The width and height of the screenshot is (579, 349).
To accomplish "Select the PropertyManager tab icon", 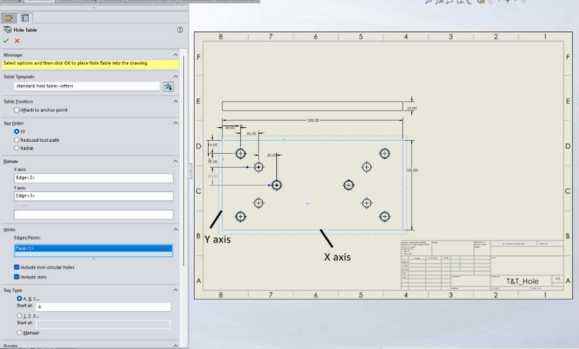I will pyautogui.click(x=25, y=18).
